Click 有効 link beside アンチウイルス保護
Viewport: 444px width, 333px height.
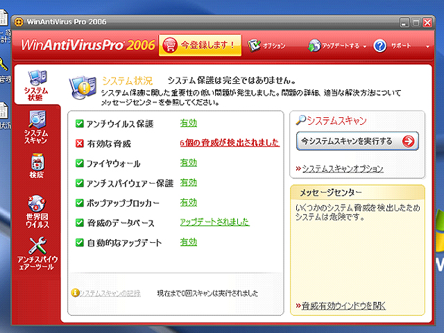[189, 123]
